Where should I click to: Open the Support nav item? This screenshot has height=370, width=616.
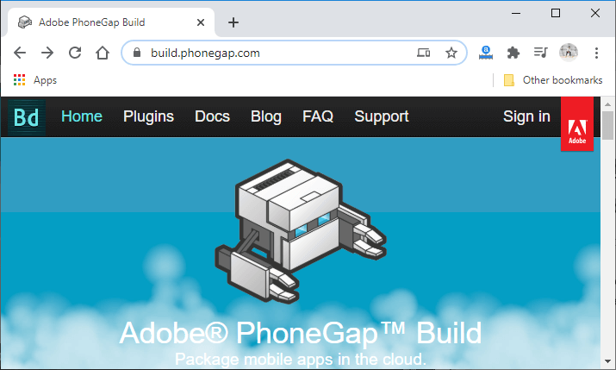pos(382,116)
